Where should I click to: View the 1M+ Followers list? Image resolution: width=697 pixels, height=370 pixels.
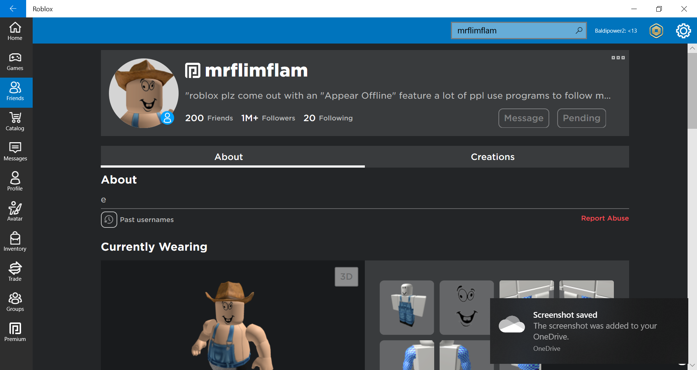point(268,118)
